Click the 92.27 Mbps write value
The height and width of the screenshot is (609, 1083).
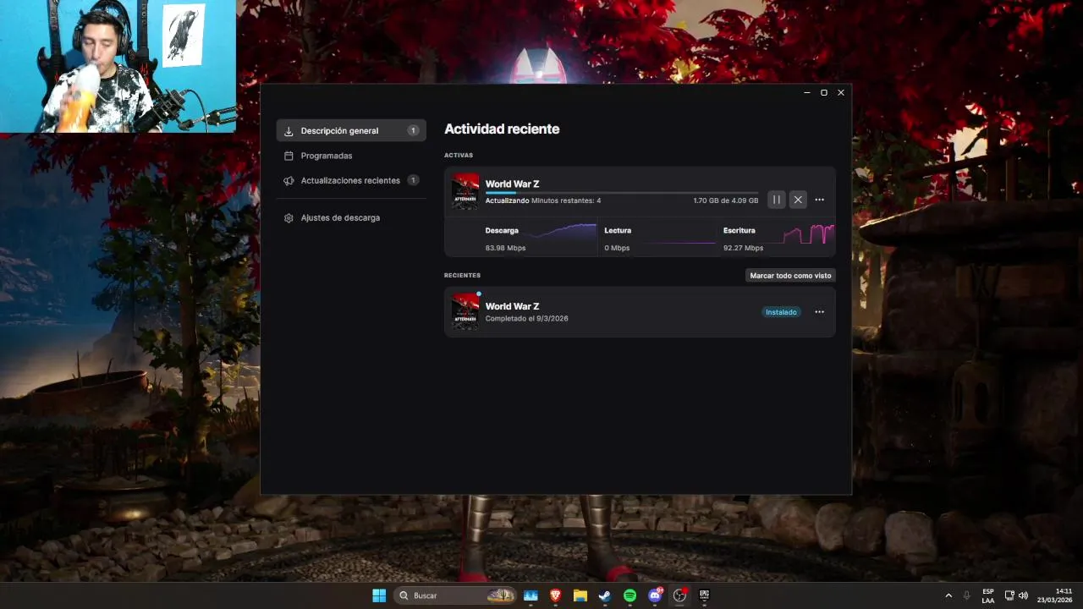(743, 248)
